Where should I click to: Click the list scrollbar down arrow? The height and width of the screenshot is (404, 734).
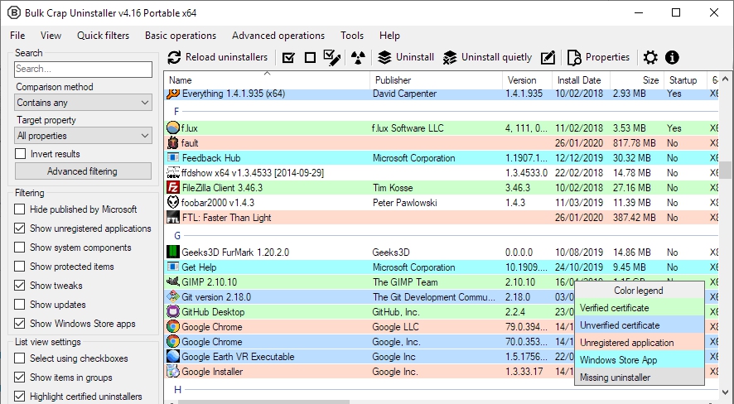pyautogui.click(x=726, y=392)
